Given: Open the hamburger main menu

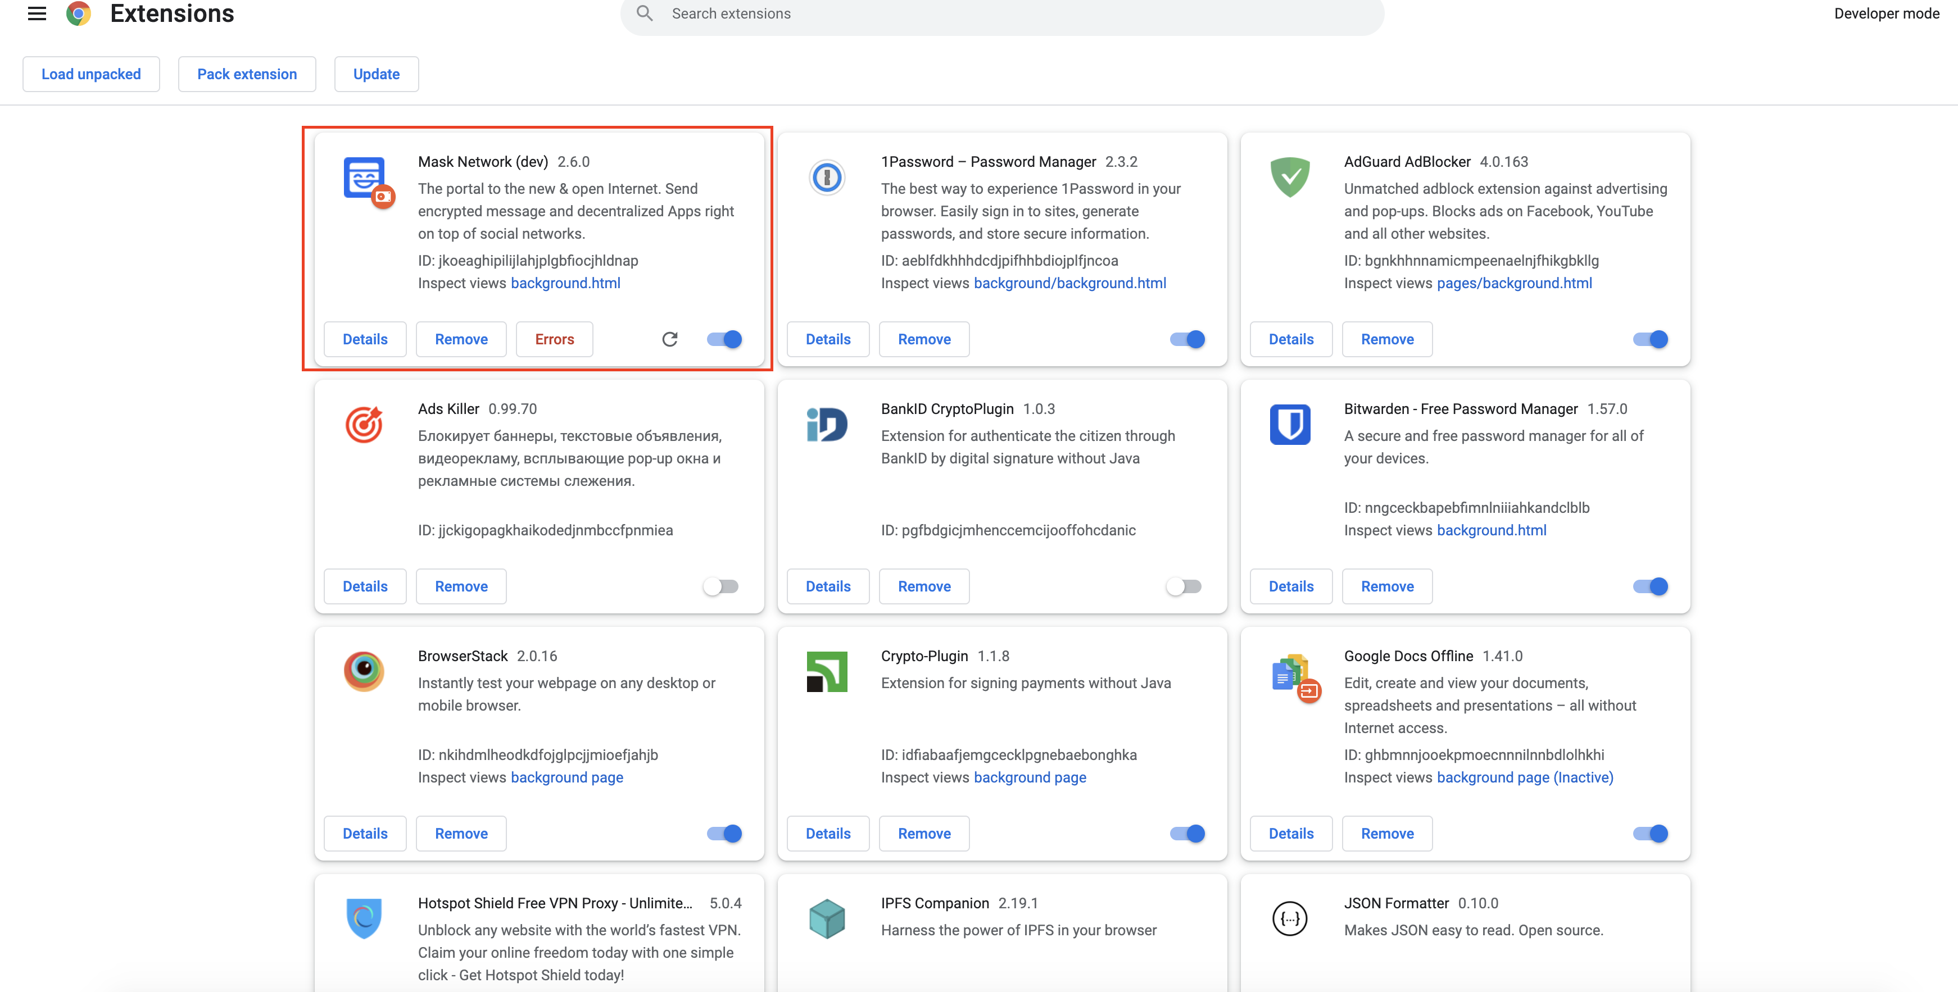Looking at the screenshot, I should (37, 13).
